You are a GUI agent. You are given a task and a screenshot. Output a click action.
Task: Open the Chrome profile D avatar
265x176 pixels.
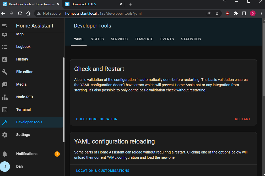(x=253, y=13)
